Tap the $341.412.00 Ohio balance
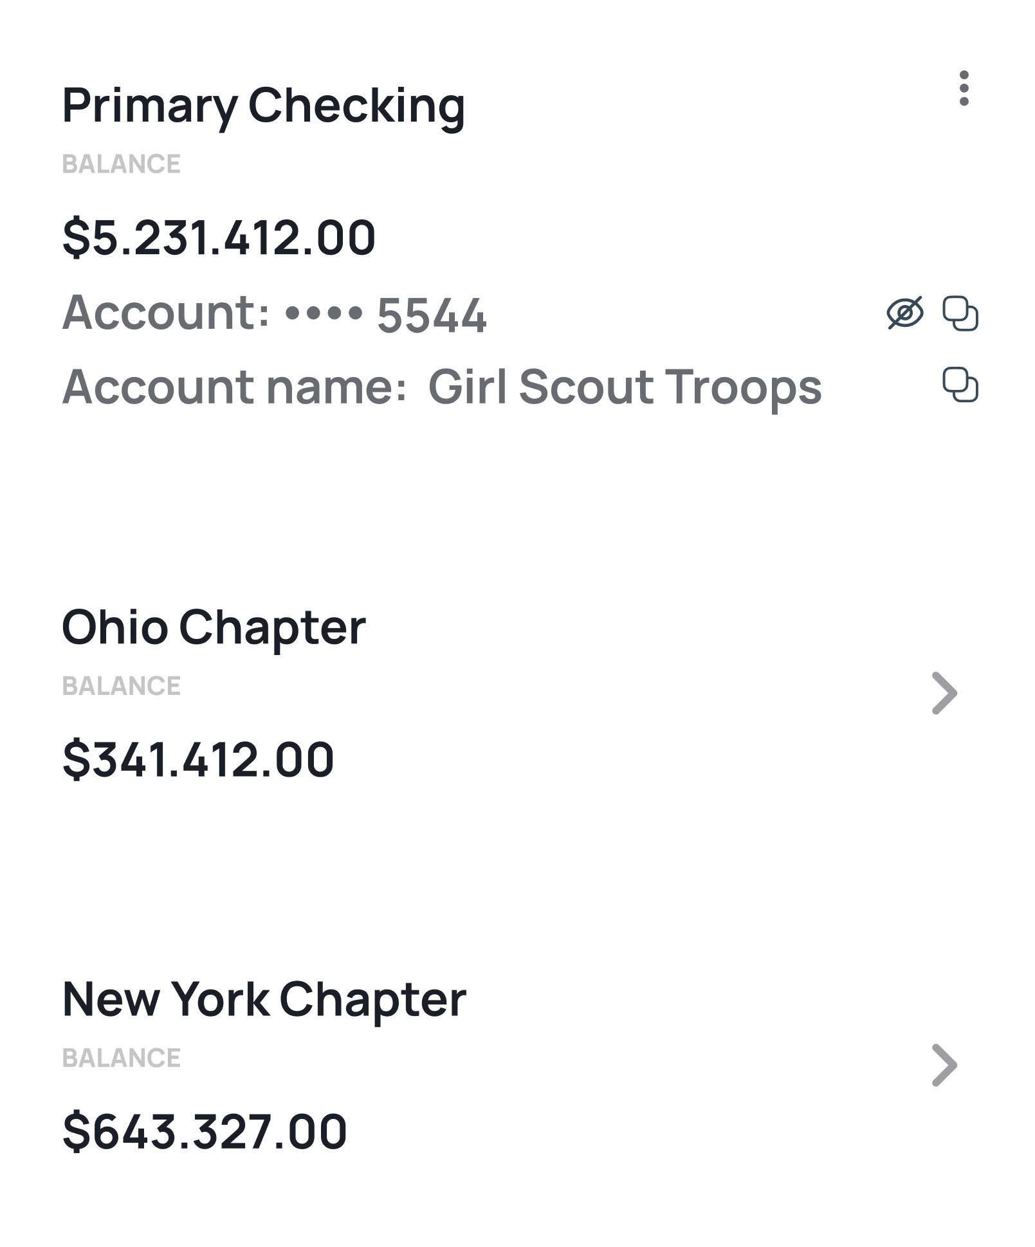 click(198, 760)
